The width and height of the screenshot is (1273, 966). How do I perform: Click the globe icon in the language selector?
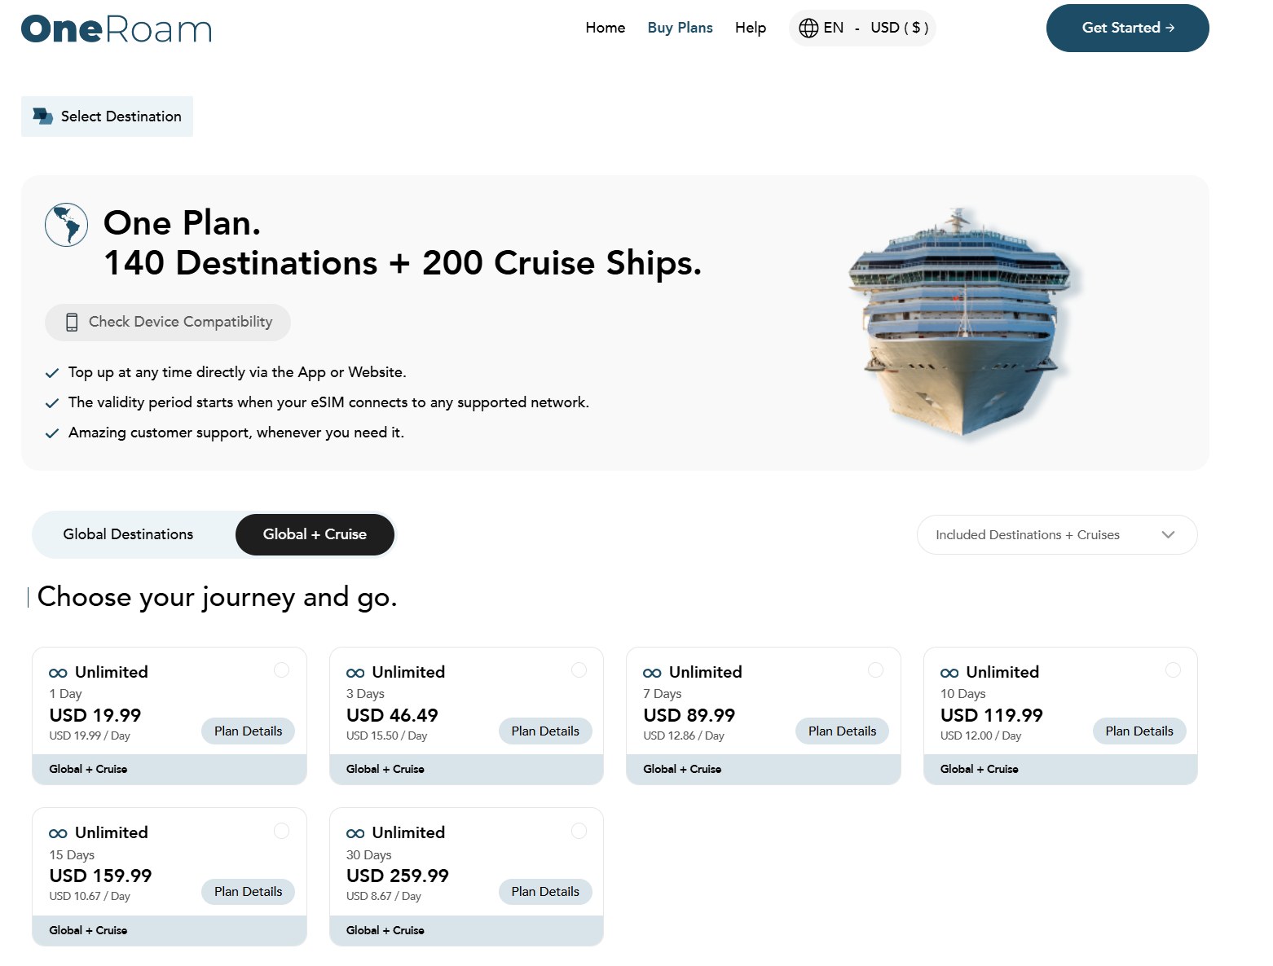point(808,28)
